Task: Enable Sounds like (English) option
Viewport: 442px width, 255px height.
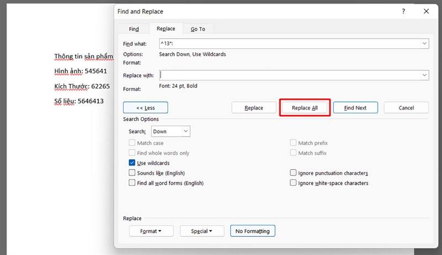Action: [132, 173]
